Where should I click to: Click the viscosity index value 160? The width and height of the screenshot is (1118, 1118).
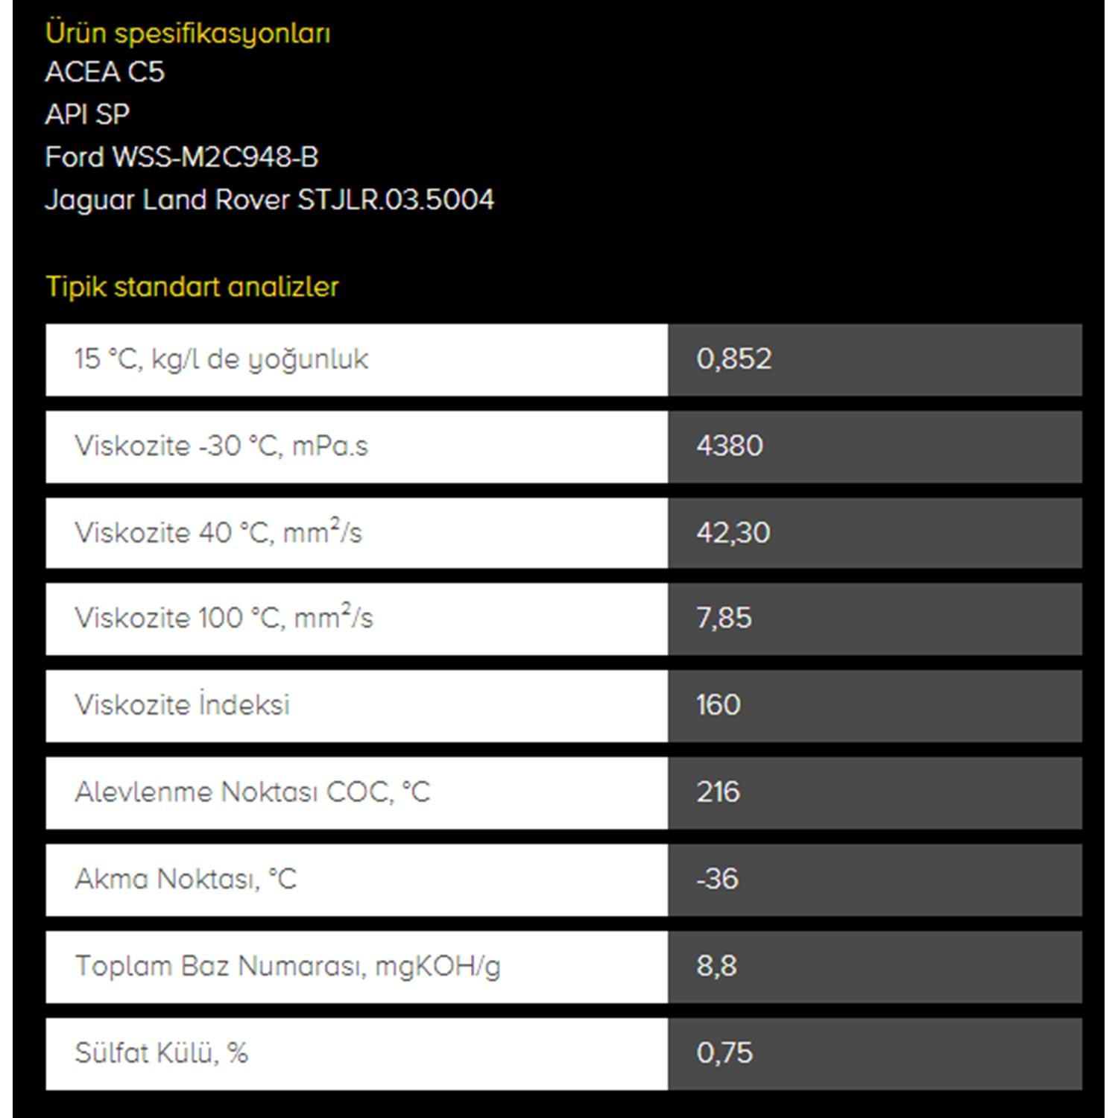[x=719, y=705]
